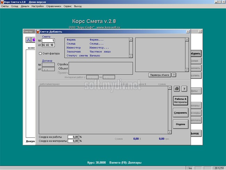
Task: Click the printer icon button
Action: [177, 88]
